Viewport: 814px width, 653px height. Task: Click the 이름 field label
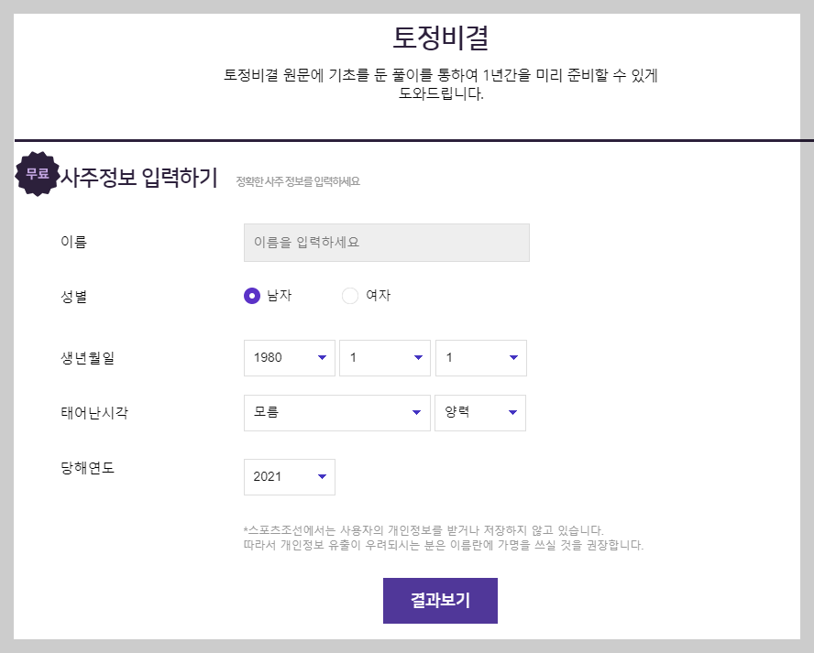click(73, 242)
